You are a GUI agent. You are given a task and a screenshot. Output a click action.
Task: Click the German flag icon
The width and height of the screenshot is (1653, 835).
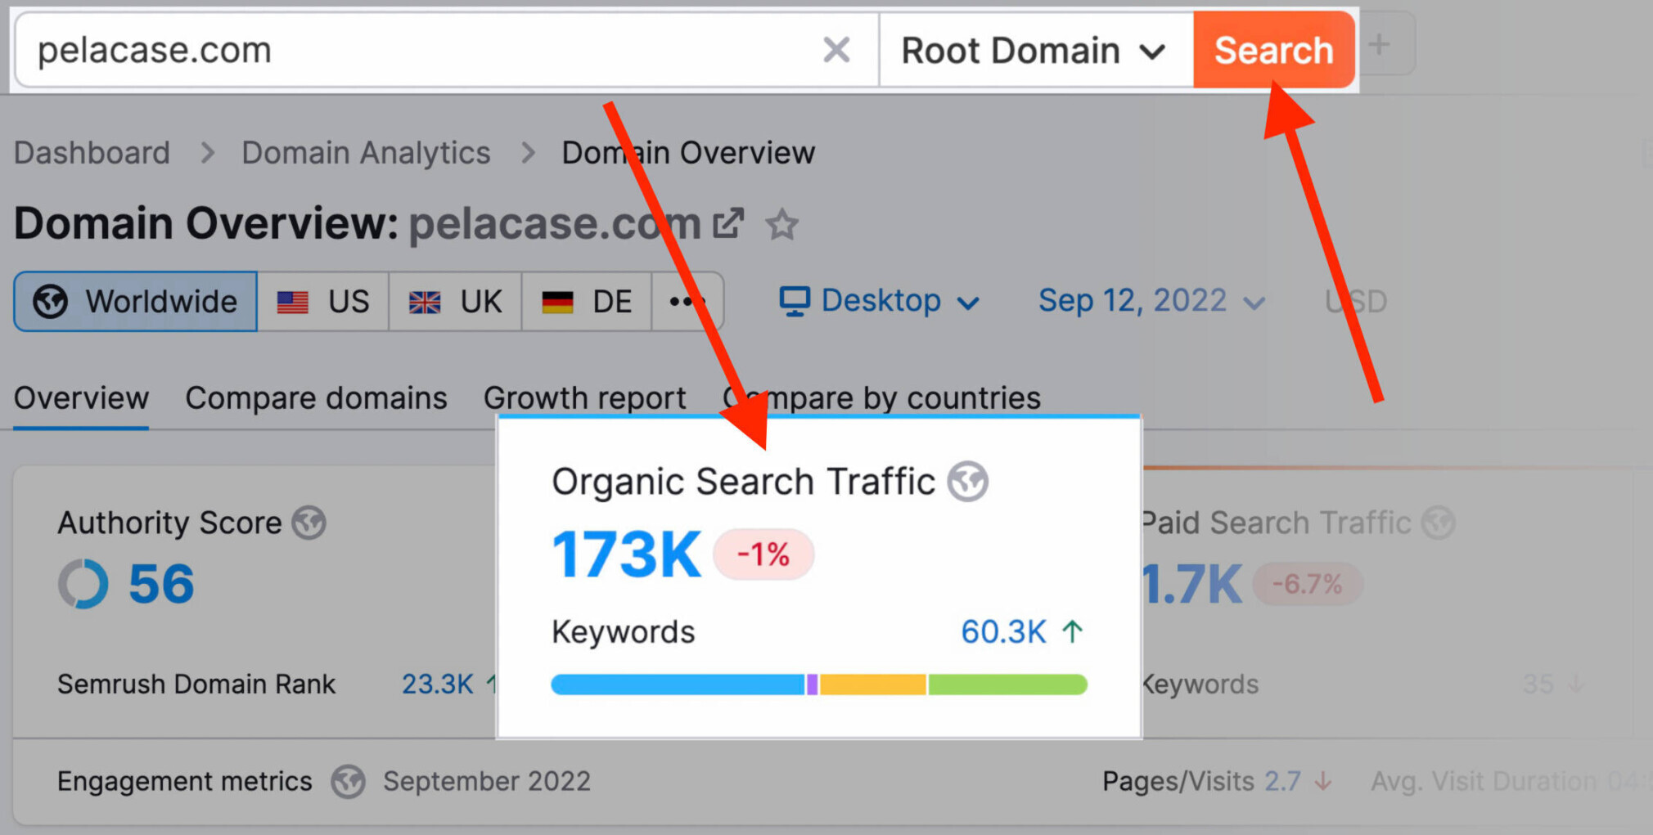coord(557,303)
